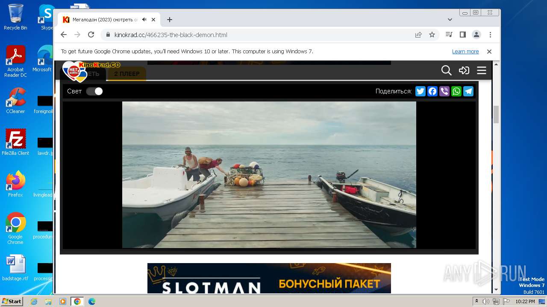This screenshot has width=547, height=307.
Task: Open the Slotman bonus banner ad
Action: pos(269,278)
